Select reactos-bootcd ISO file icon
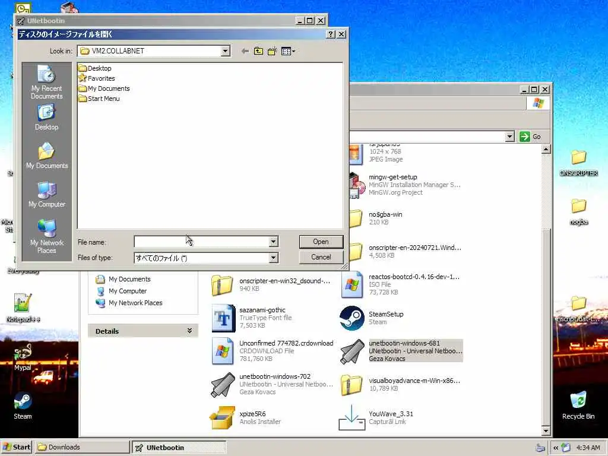The height and width of the screenshot is (456, 608). pyautogui.click(x=352, y=285)
